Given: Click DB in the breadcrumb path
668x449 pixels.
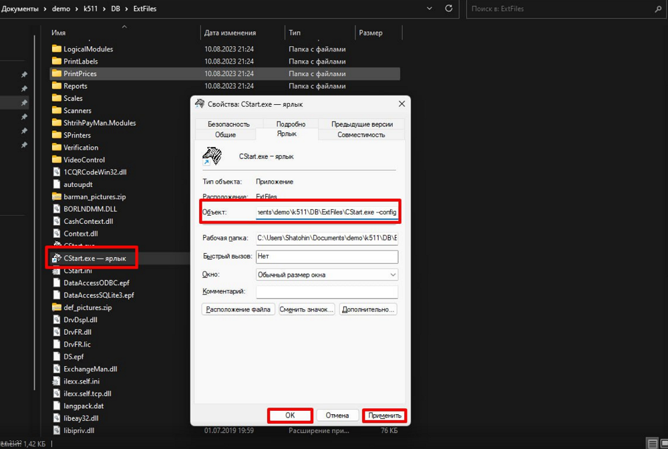Looking at the screenshot, I should pyautogui.click(x=116, y=9).
